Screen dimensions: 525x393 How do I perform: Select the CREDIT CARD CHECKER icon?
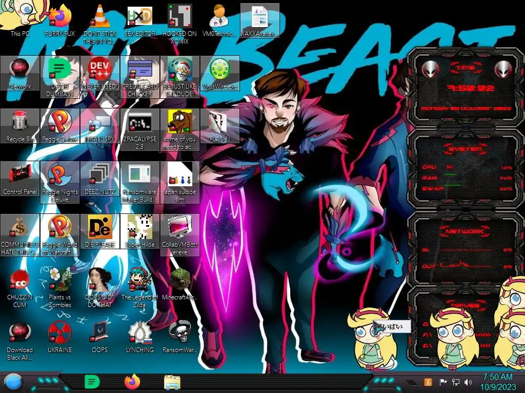(139, 77)
